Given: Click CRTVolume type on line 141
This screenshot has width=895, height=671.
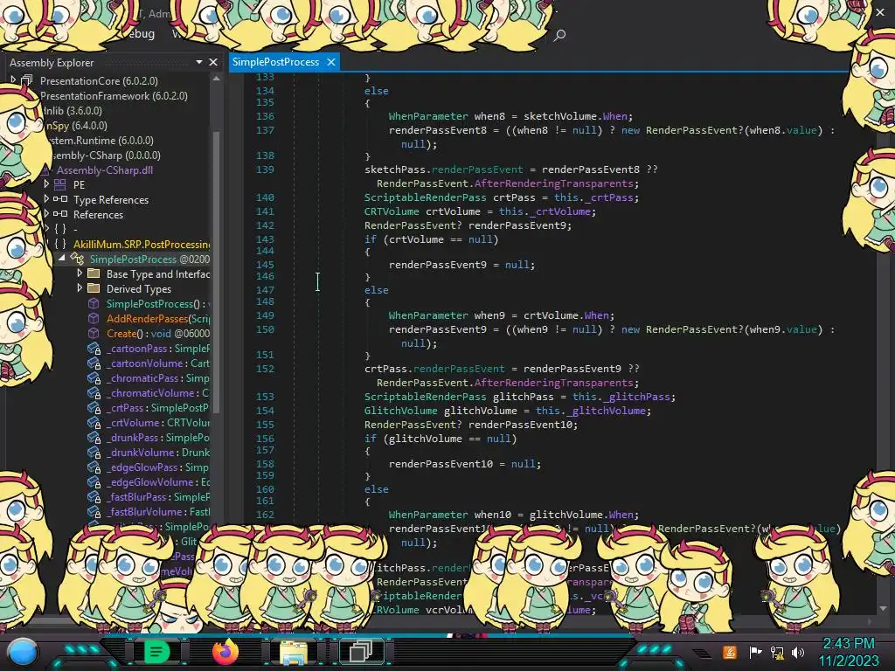Looking at the screenshot, I should pyautogui.click(x=392, y=211).
